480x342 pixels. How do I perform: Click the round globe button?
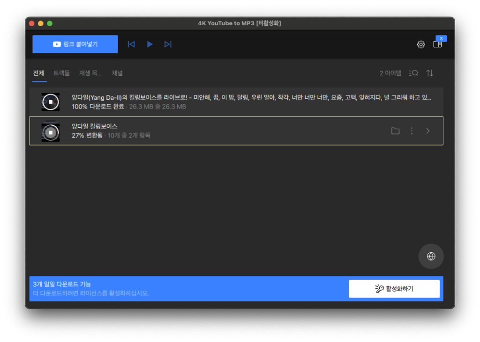(431, 256)
